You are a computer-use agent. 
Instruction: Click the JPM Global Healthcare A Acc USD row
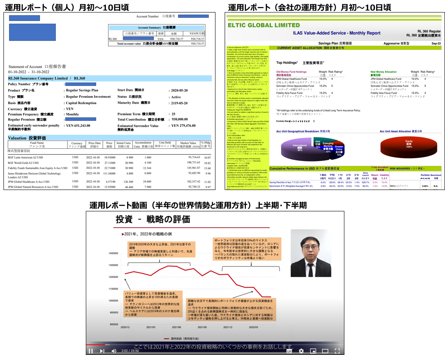109,182
